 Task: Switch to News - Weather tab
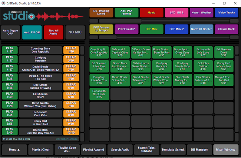coord(201,13)
